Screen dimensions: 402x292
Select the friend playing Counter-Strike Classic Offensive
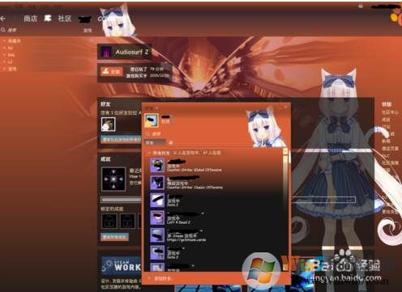(x=216, y=183)
